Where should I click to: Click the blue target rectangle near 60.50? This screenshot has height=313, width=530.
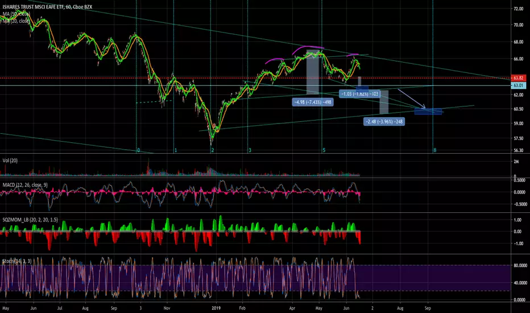428,112
